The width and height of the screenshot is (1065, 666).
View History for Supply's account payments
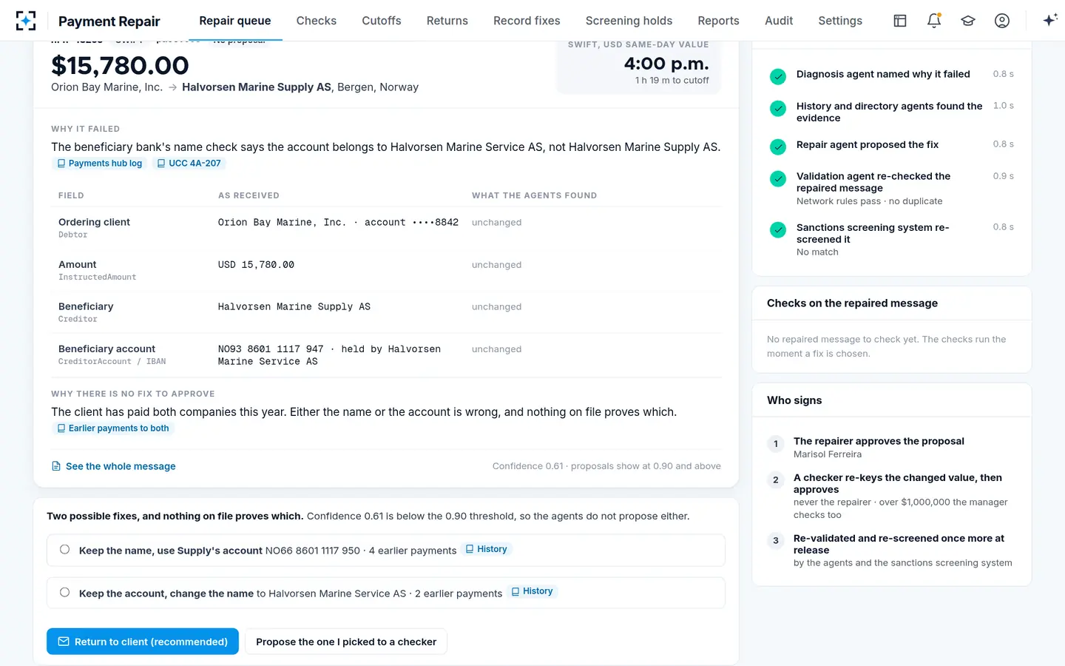pyautogui.click(x=487, y=549)
